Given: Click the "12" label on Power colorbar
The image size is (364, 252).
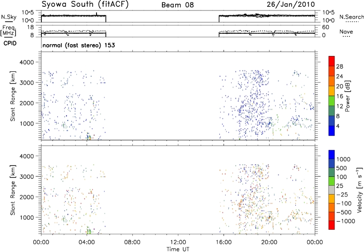Looking at the screenshot, I should click(339, 106).
